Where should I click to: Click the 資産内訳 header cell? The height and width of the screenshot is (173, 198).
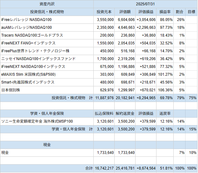click(x=47, y=4)
